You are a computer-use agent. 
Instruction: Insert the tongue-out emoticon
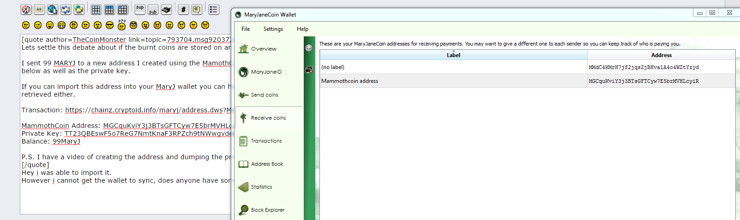coord(145,25)
